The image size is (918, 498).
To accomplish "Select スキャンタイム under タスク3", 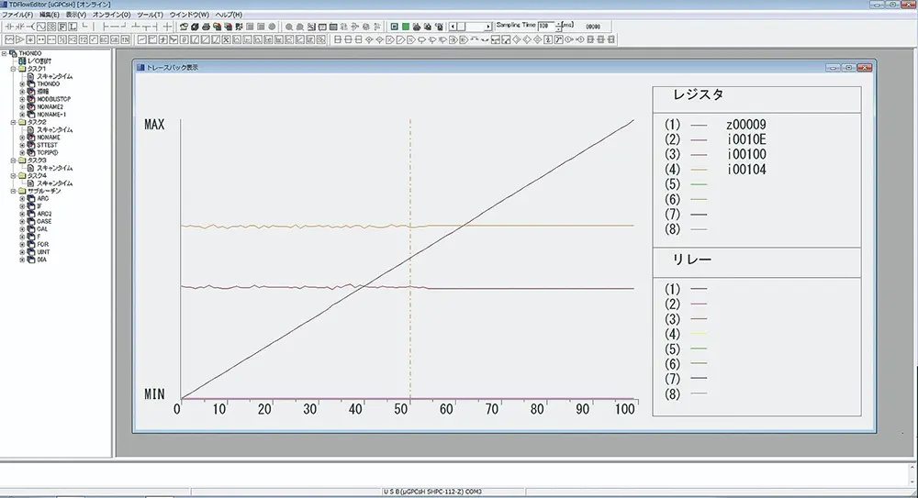I will (54, 168).
